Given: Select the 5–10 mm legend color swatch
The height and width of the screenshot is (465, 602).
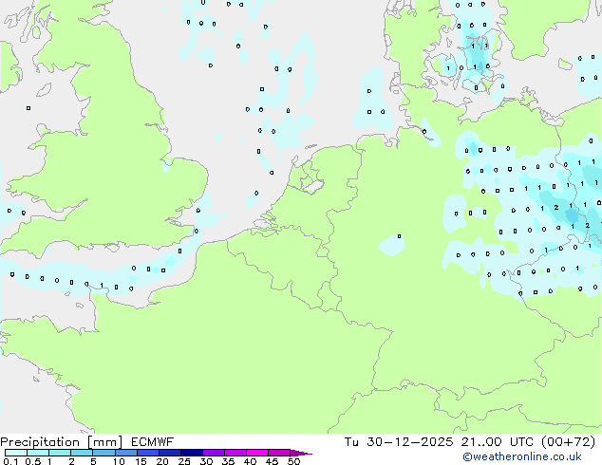Looking at the screenshot, I should [x=103, y=453].
